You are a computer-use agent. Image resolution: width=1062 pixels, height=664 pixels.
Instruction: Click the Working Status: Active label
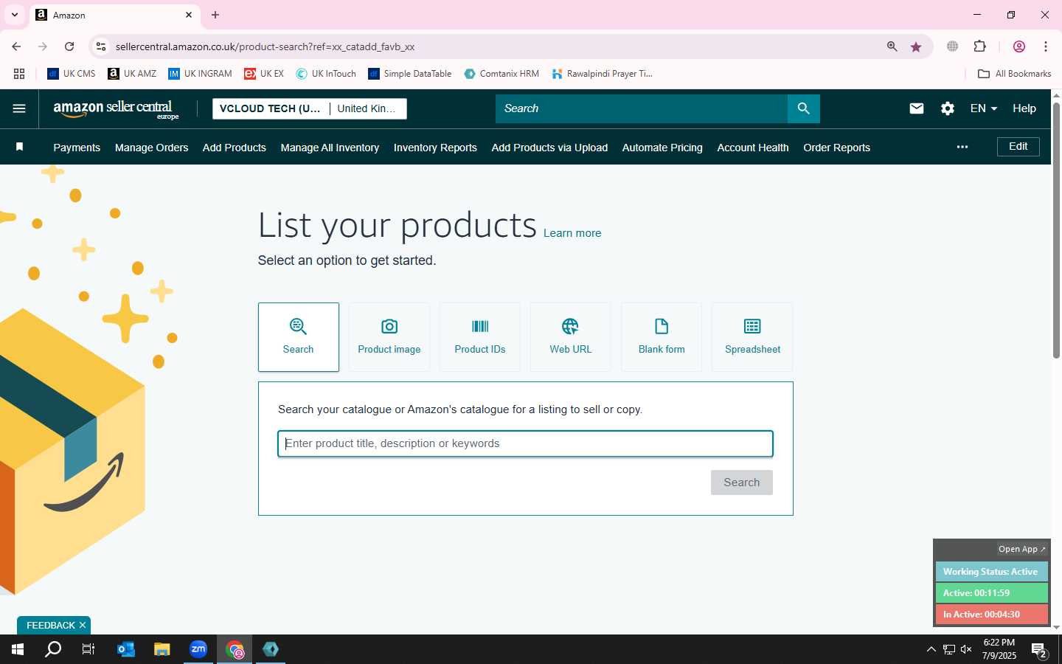click(x=991, y=572)
